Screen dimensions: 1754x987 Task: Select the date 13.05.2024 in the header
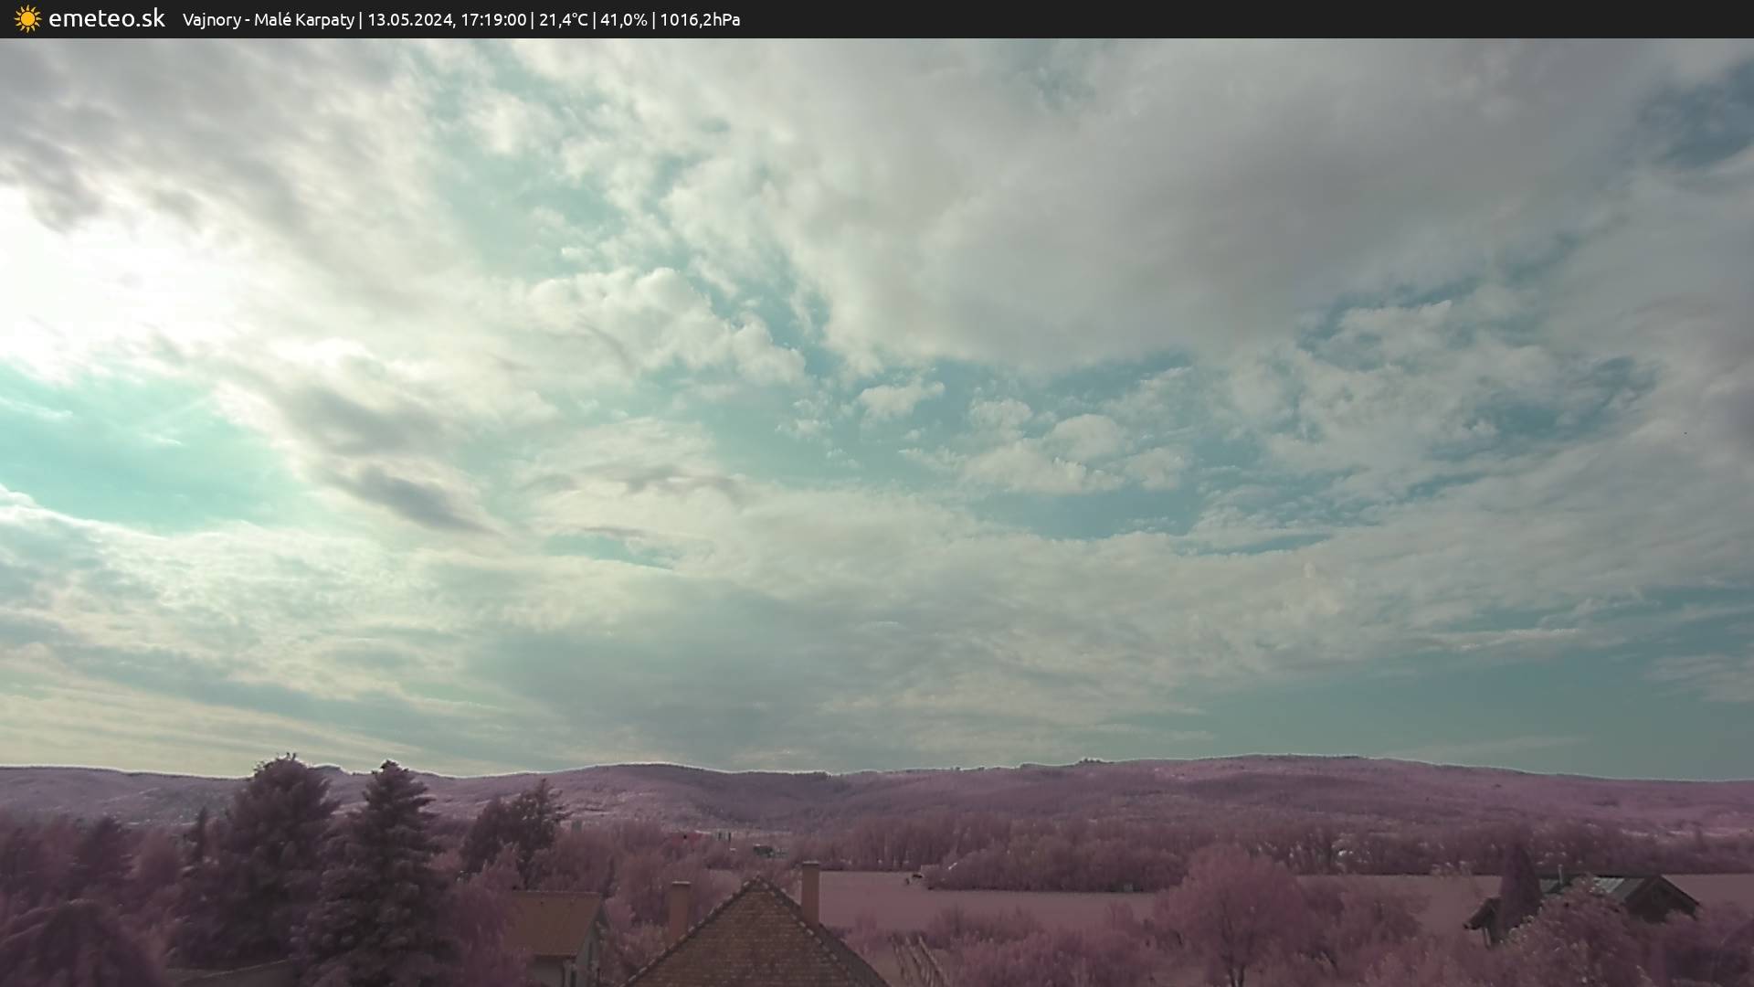pos(410,19)
